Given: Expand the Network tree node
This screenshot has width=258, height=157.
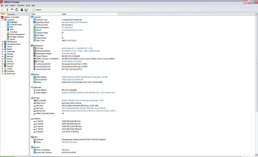Looking at the screenshot, I should click(x=2, y=56).
